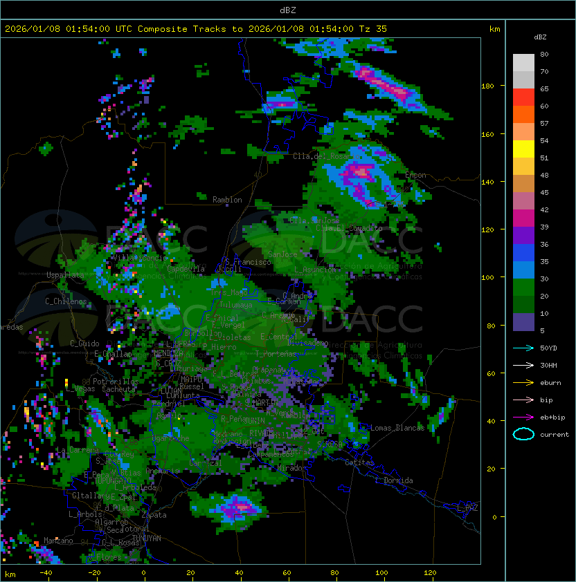Image resolution: width=576 pixels, height=582 pixels.
Task: Click the 'Lomas_Blancas' place label
Action: coord(397,428)
